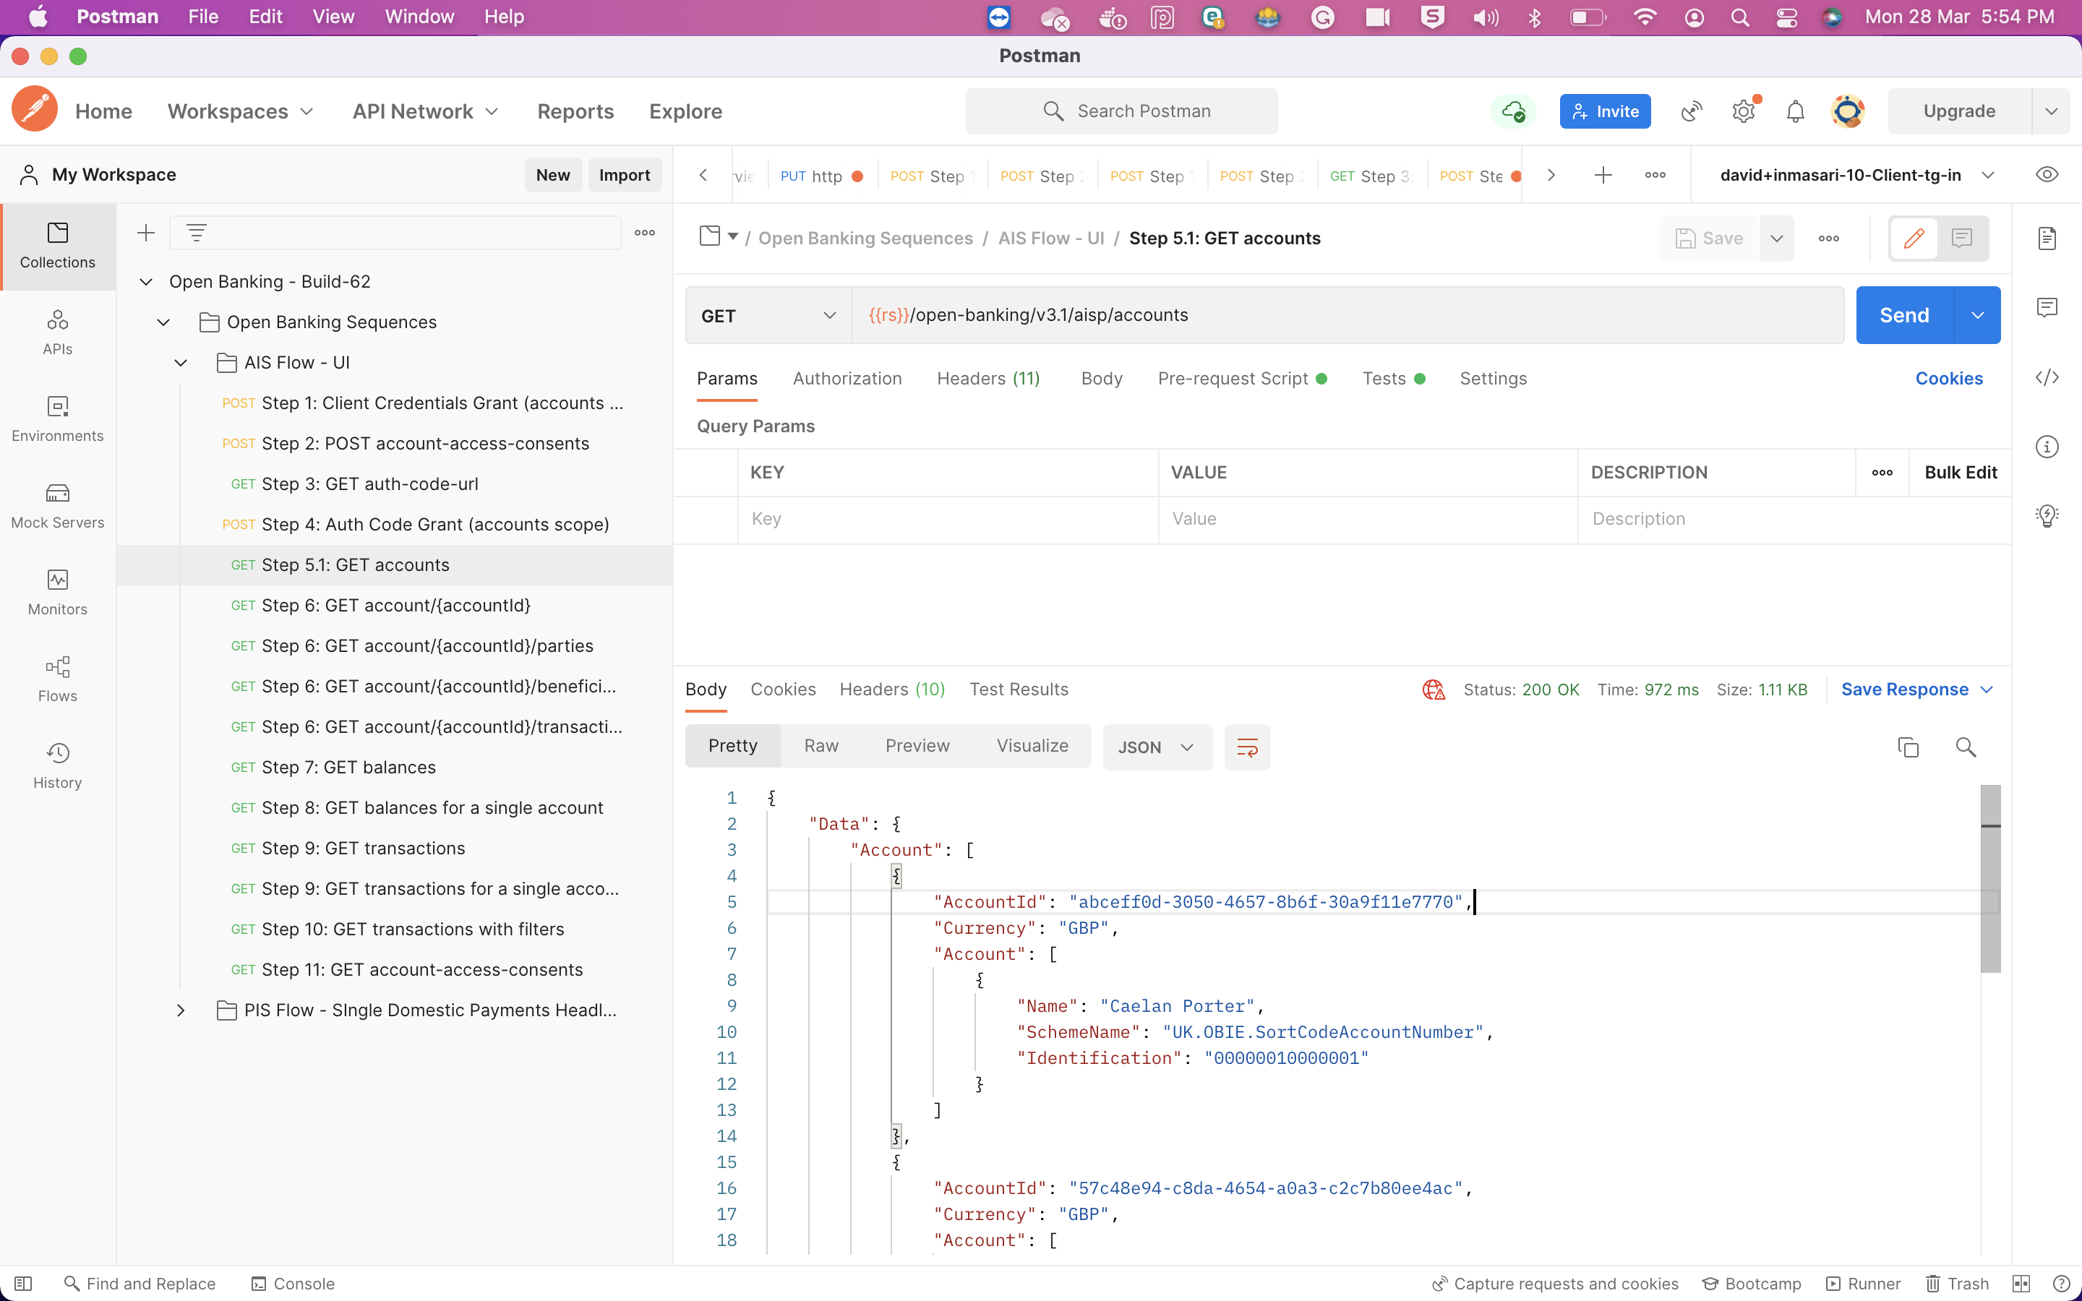
Task: Open the notifications bell
Action: [x=1796, y=111]
